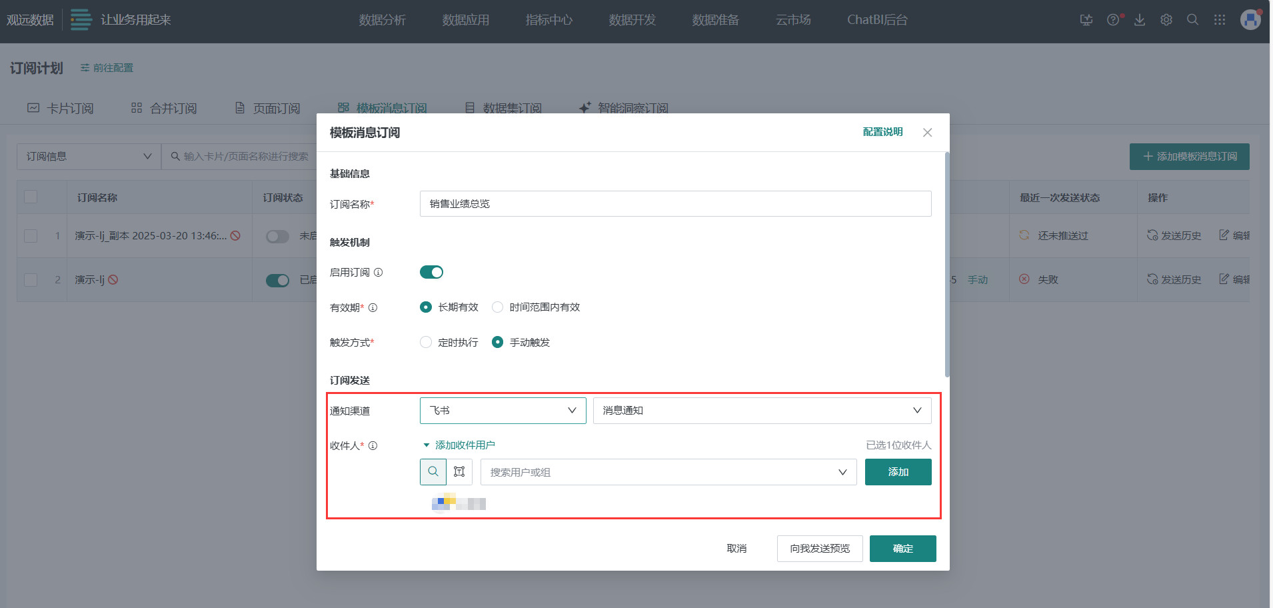Screen dimensions: 1273x608
Task: Open the 配置说明 link in dialog header
Action: pos(882,131)
